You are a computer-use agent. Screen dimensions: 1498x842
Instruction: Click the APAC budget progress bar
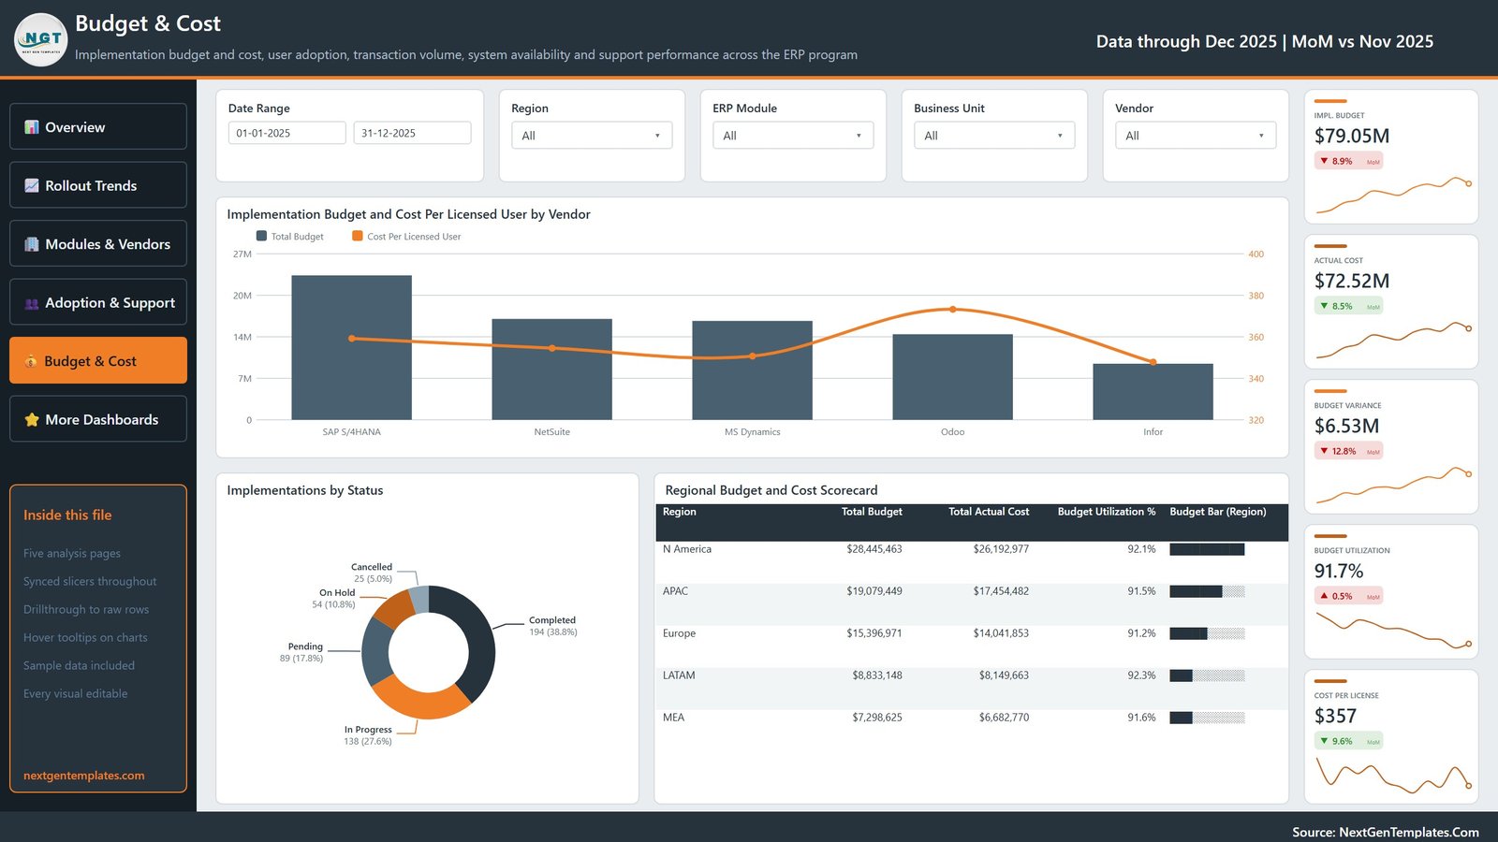click(1208, 591)
